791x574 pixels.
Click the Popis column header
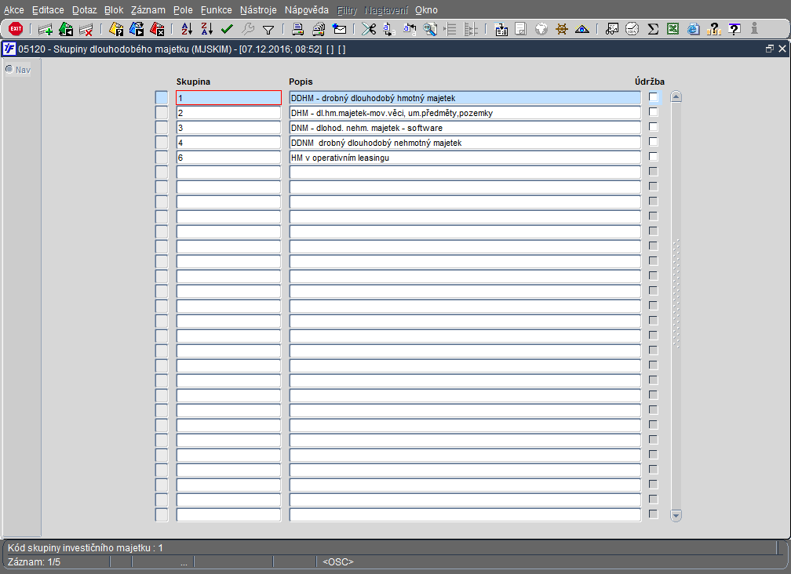301,82
